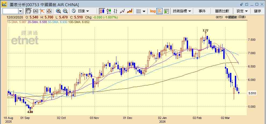Click the H: 5.700 high value
The width and height of the screenshot is (266, 124).
(x=47, y=17)
